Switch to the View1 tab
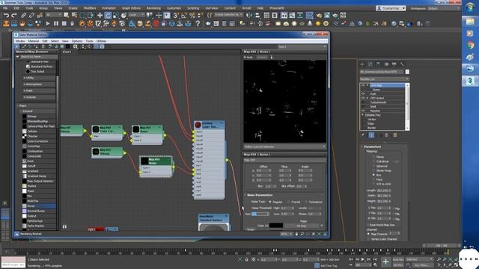The height and width of the screenshot is (269, 479). tap(67, 52)
